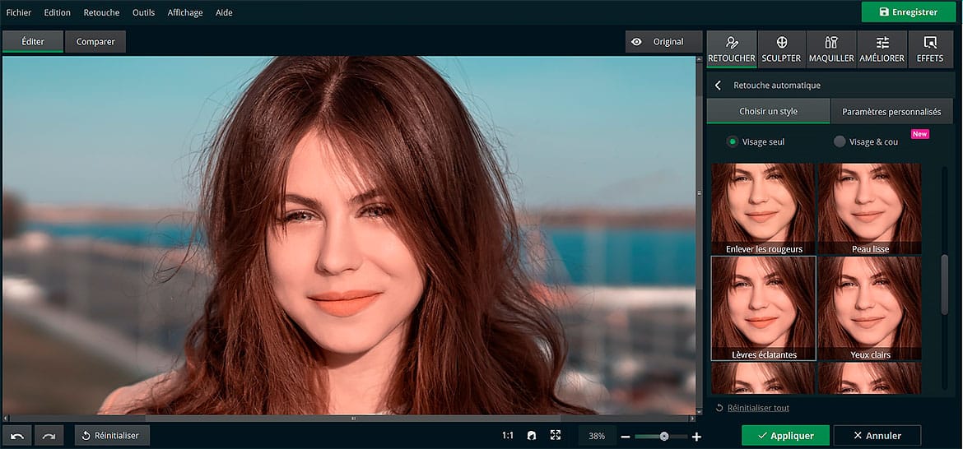This screenshot has height=449, width=963.
Task: Click the Appliquer button
Action: [x=785, y=436]
